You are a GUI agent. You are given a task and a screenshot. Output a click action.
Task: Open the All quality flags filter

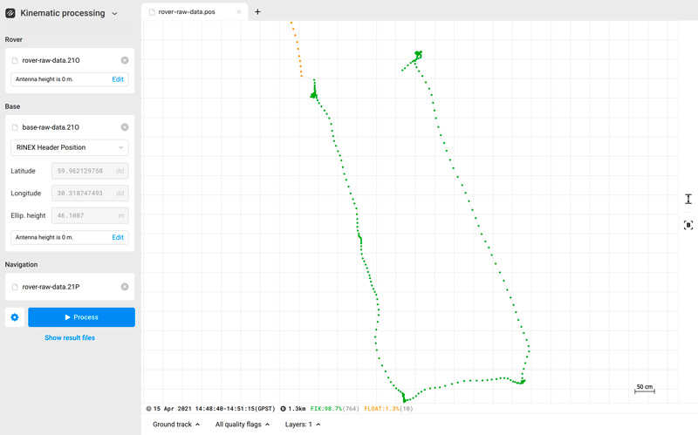tap(242, 425)
